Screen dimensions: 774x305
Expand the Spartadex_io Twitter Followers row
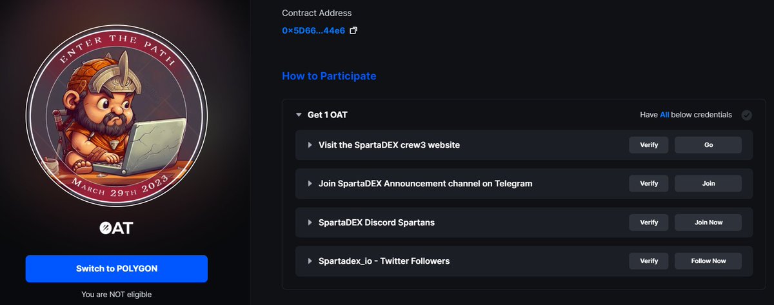310,261
